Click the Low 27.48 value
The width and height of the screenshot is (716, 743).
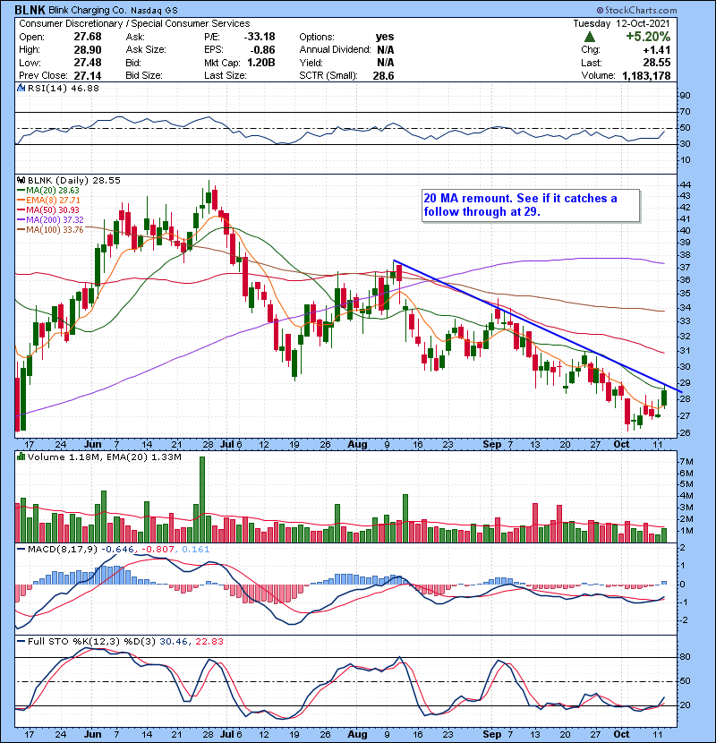pyautogui.click(x=87, y=63)
